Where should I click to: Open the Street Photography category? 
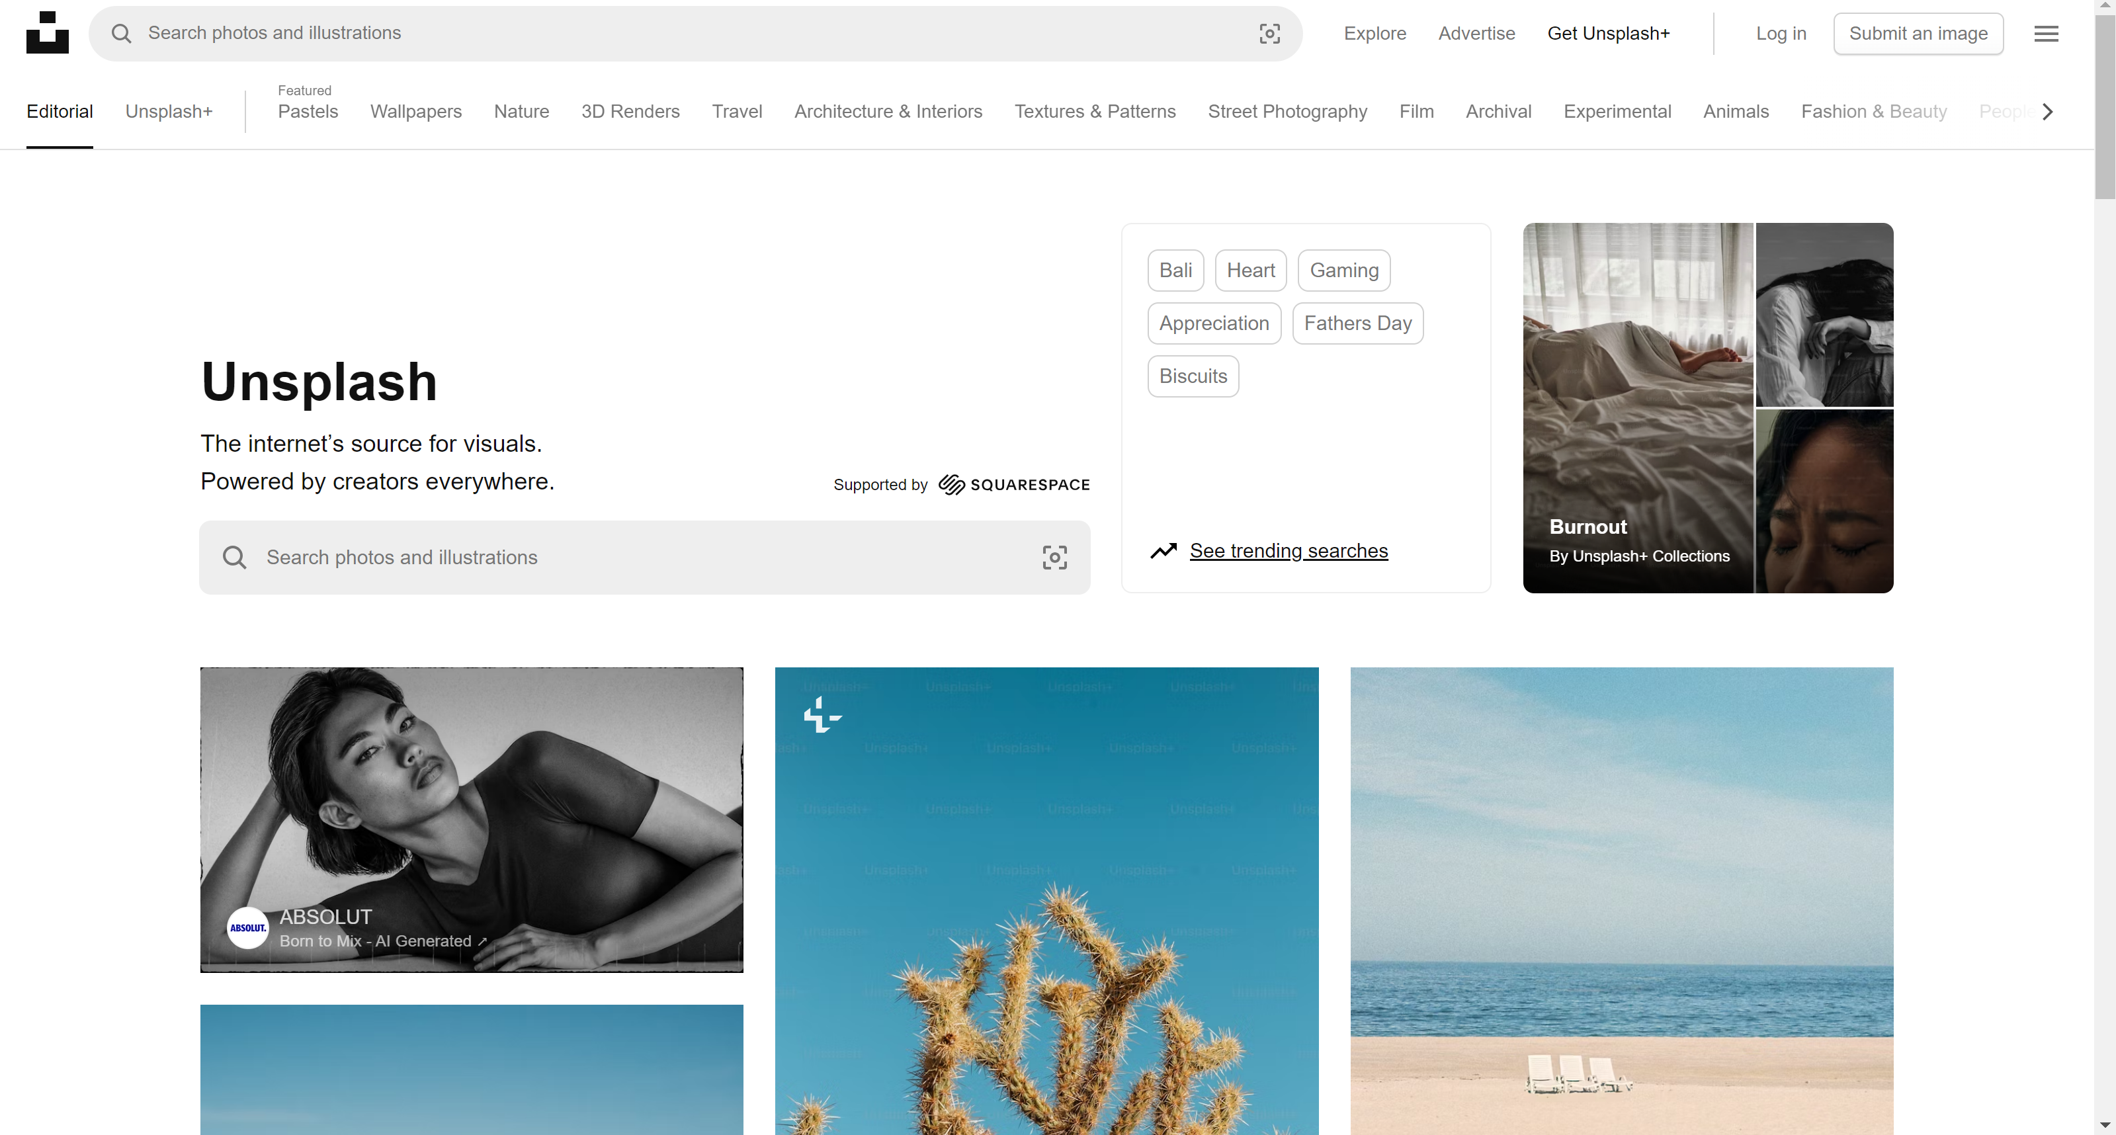click(1287, 112)
